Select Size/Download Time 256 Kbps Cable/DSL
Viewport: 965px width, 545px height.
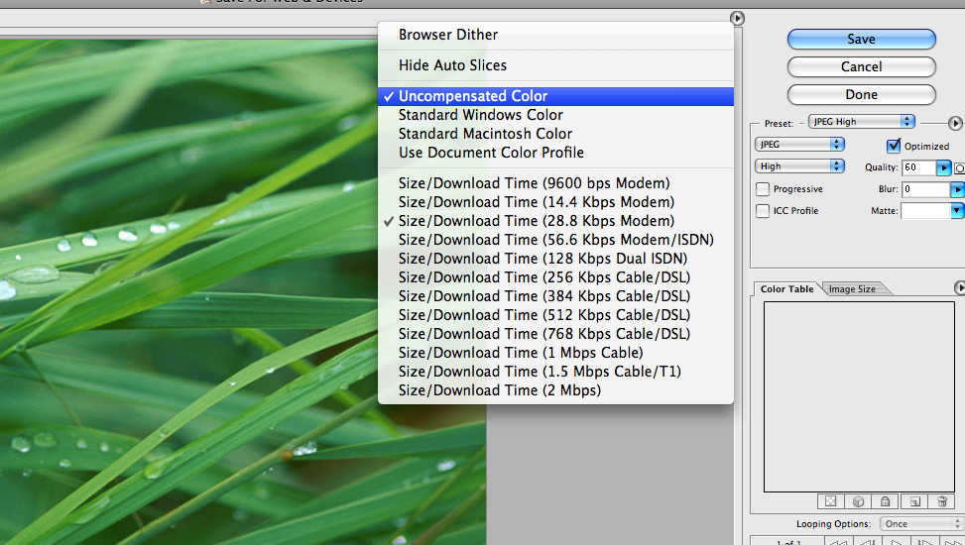click(555, 277)
